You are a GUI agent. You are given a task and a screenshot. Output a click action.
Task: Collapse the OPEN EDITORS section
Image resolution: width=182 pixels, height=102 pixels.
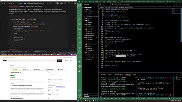[90, 7]
